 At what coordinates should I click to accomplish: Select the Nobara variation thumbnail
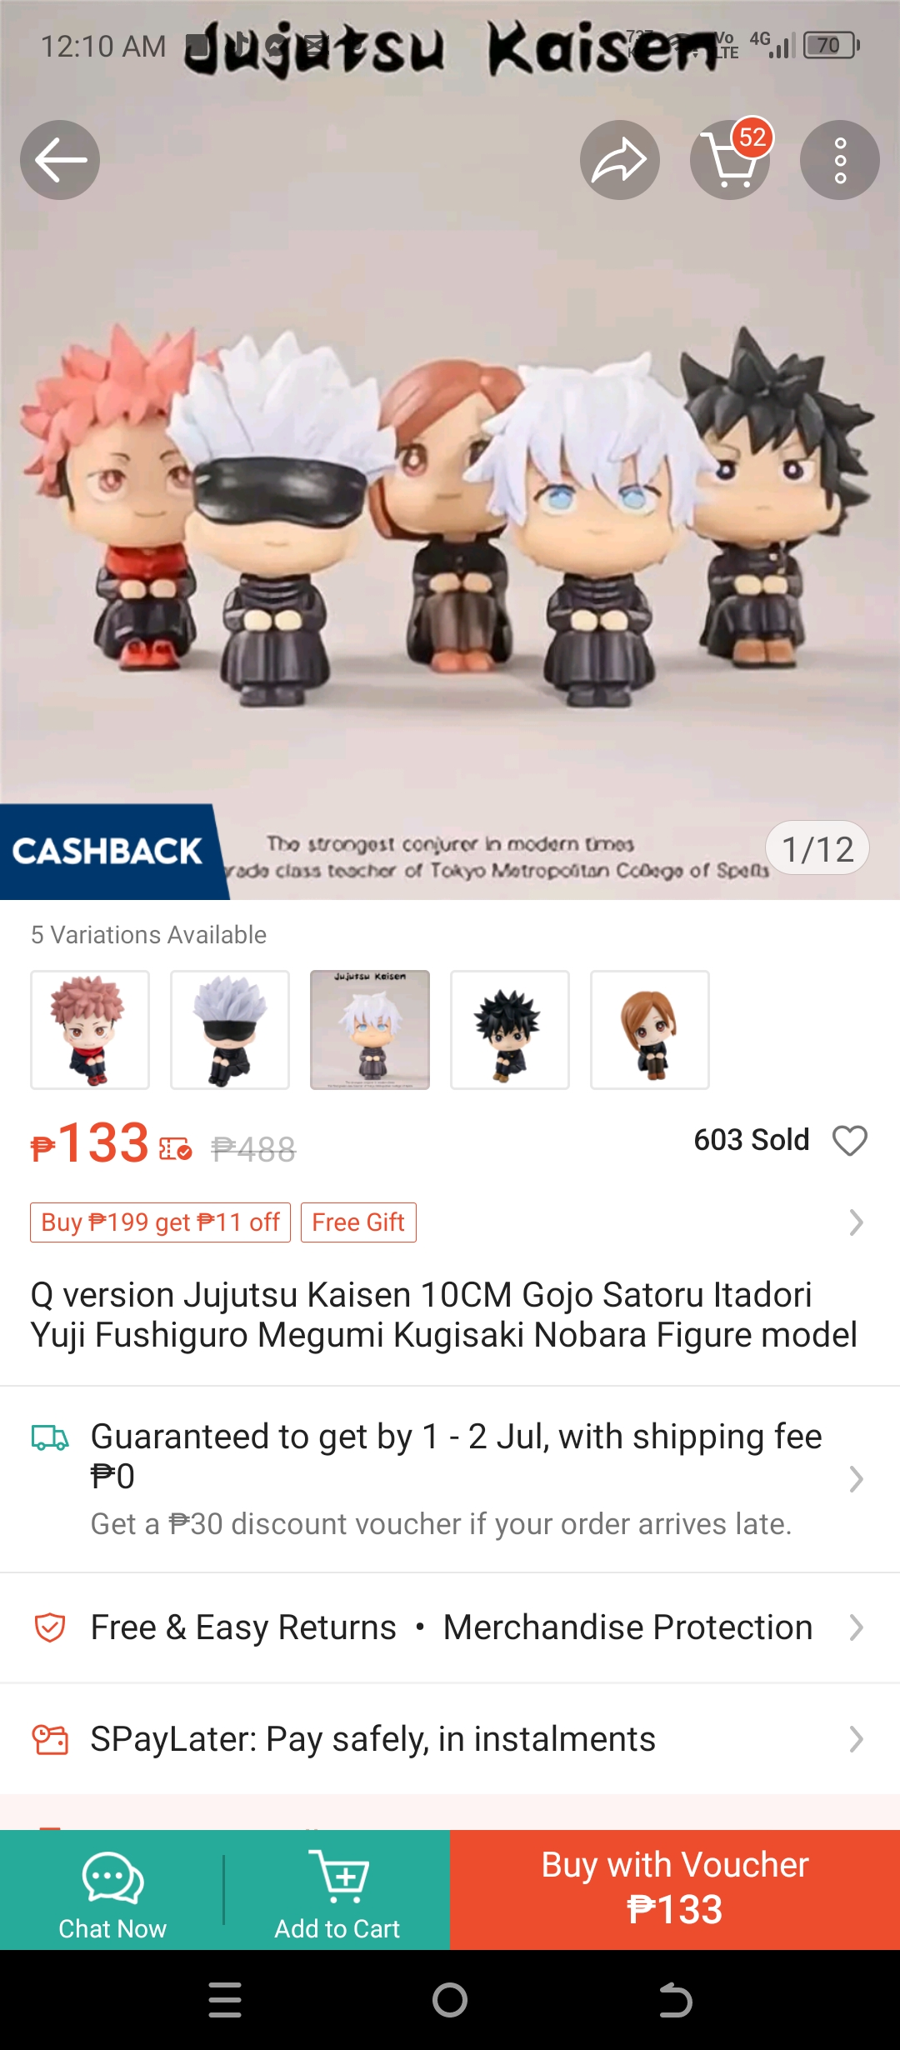[650, 1030]
